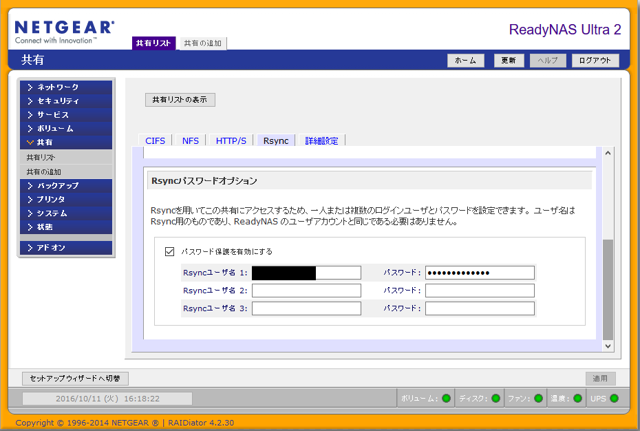
Task: Switch to the 共有リスト top tab
Action: coord(153,43)
